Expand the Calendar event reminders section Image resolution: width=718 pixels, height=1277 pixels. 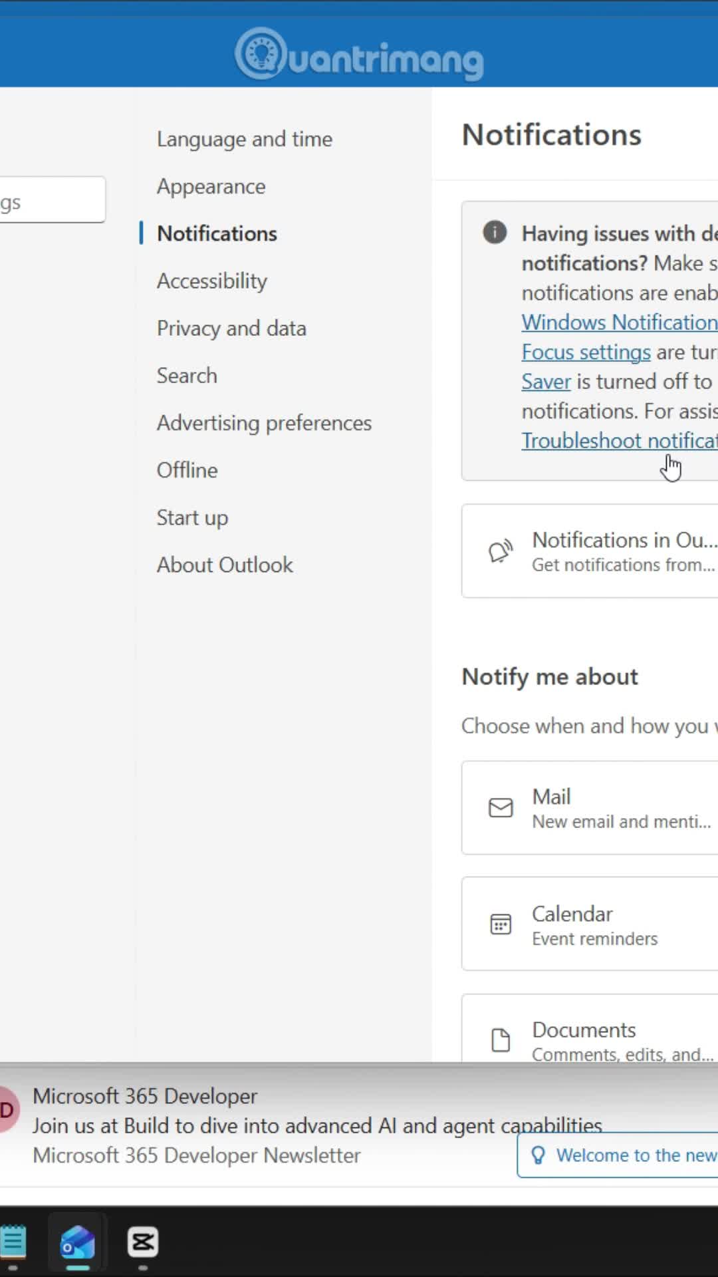pyautogui.click(x=590, y=924)
